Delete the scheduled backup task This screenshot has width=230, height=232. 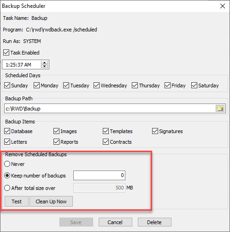154,222
